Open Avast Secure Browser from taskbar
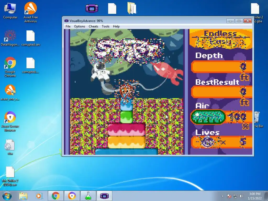Viewport: 268px width, 201px height. tap(72, 196)
